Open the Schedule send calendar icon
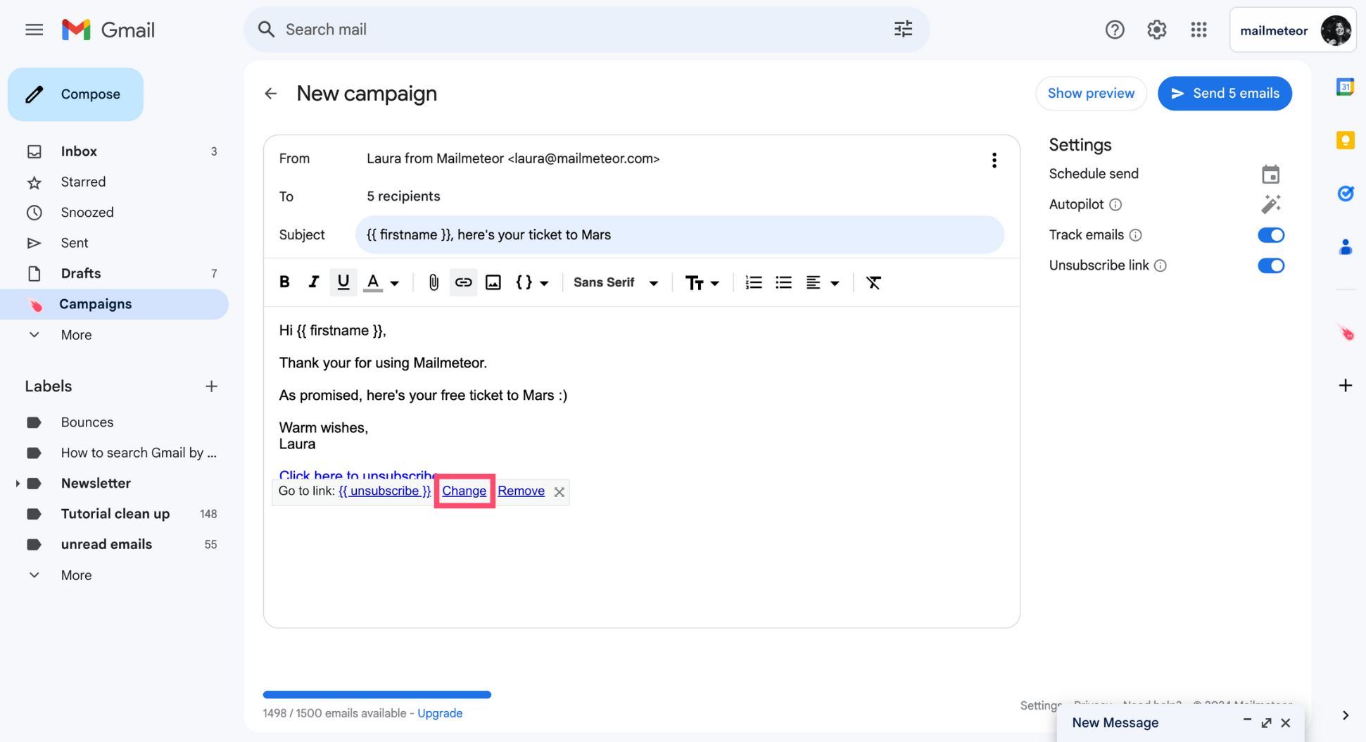1366x742 pixels. tap(1270, 174)
